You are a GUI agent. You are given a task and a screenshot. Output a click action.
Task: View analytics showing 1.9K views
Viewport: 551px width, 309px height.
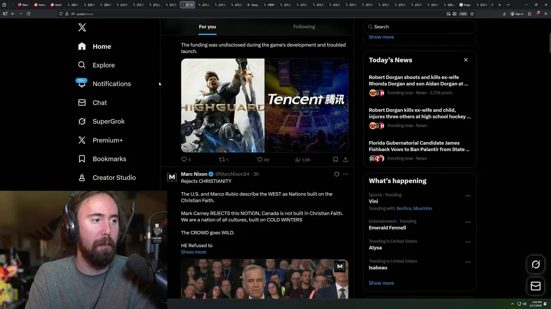[x=302, y=160]
